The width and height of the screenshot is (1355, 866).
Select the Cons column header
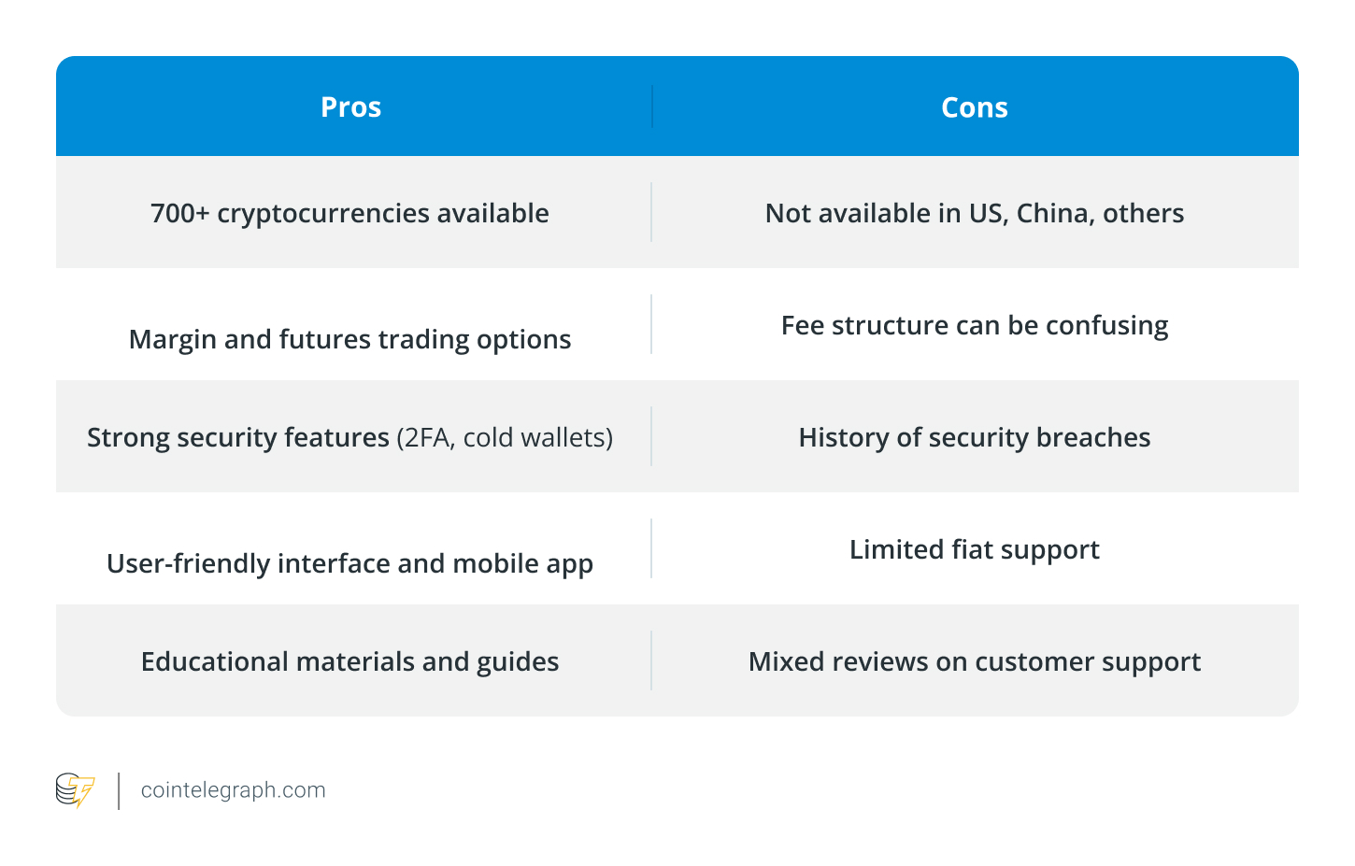coord(975,107)
